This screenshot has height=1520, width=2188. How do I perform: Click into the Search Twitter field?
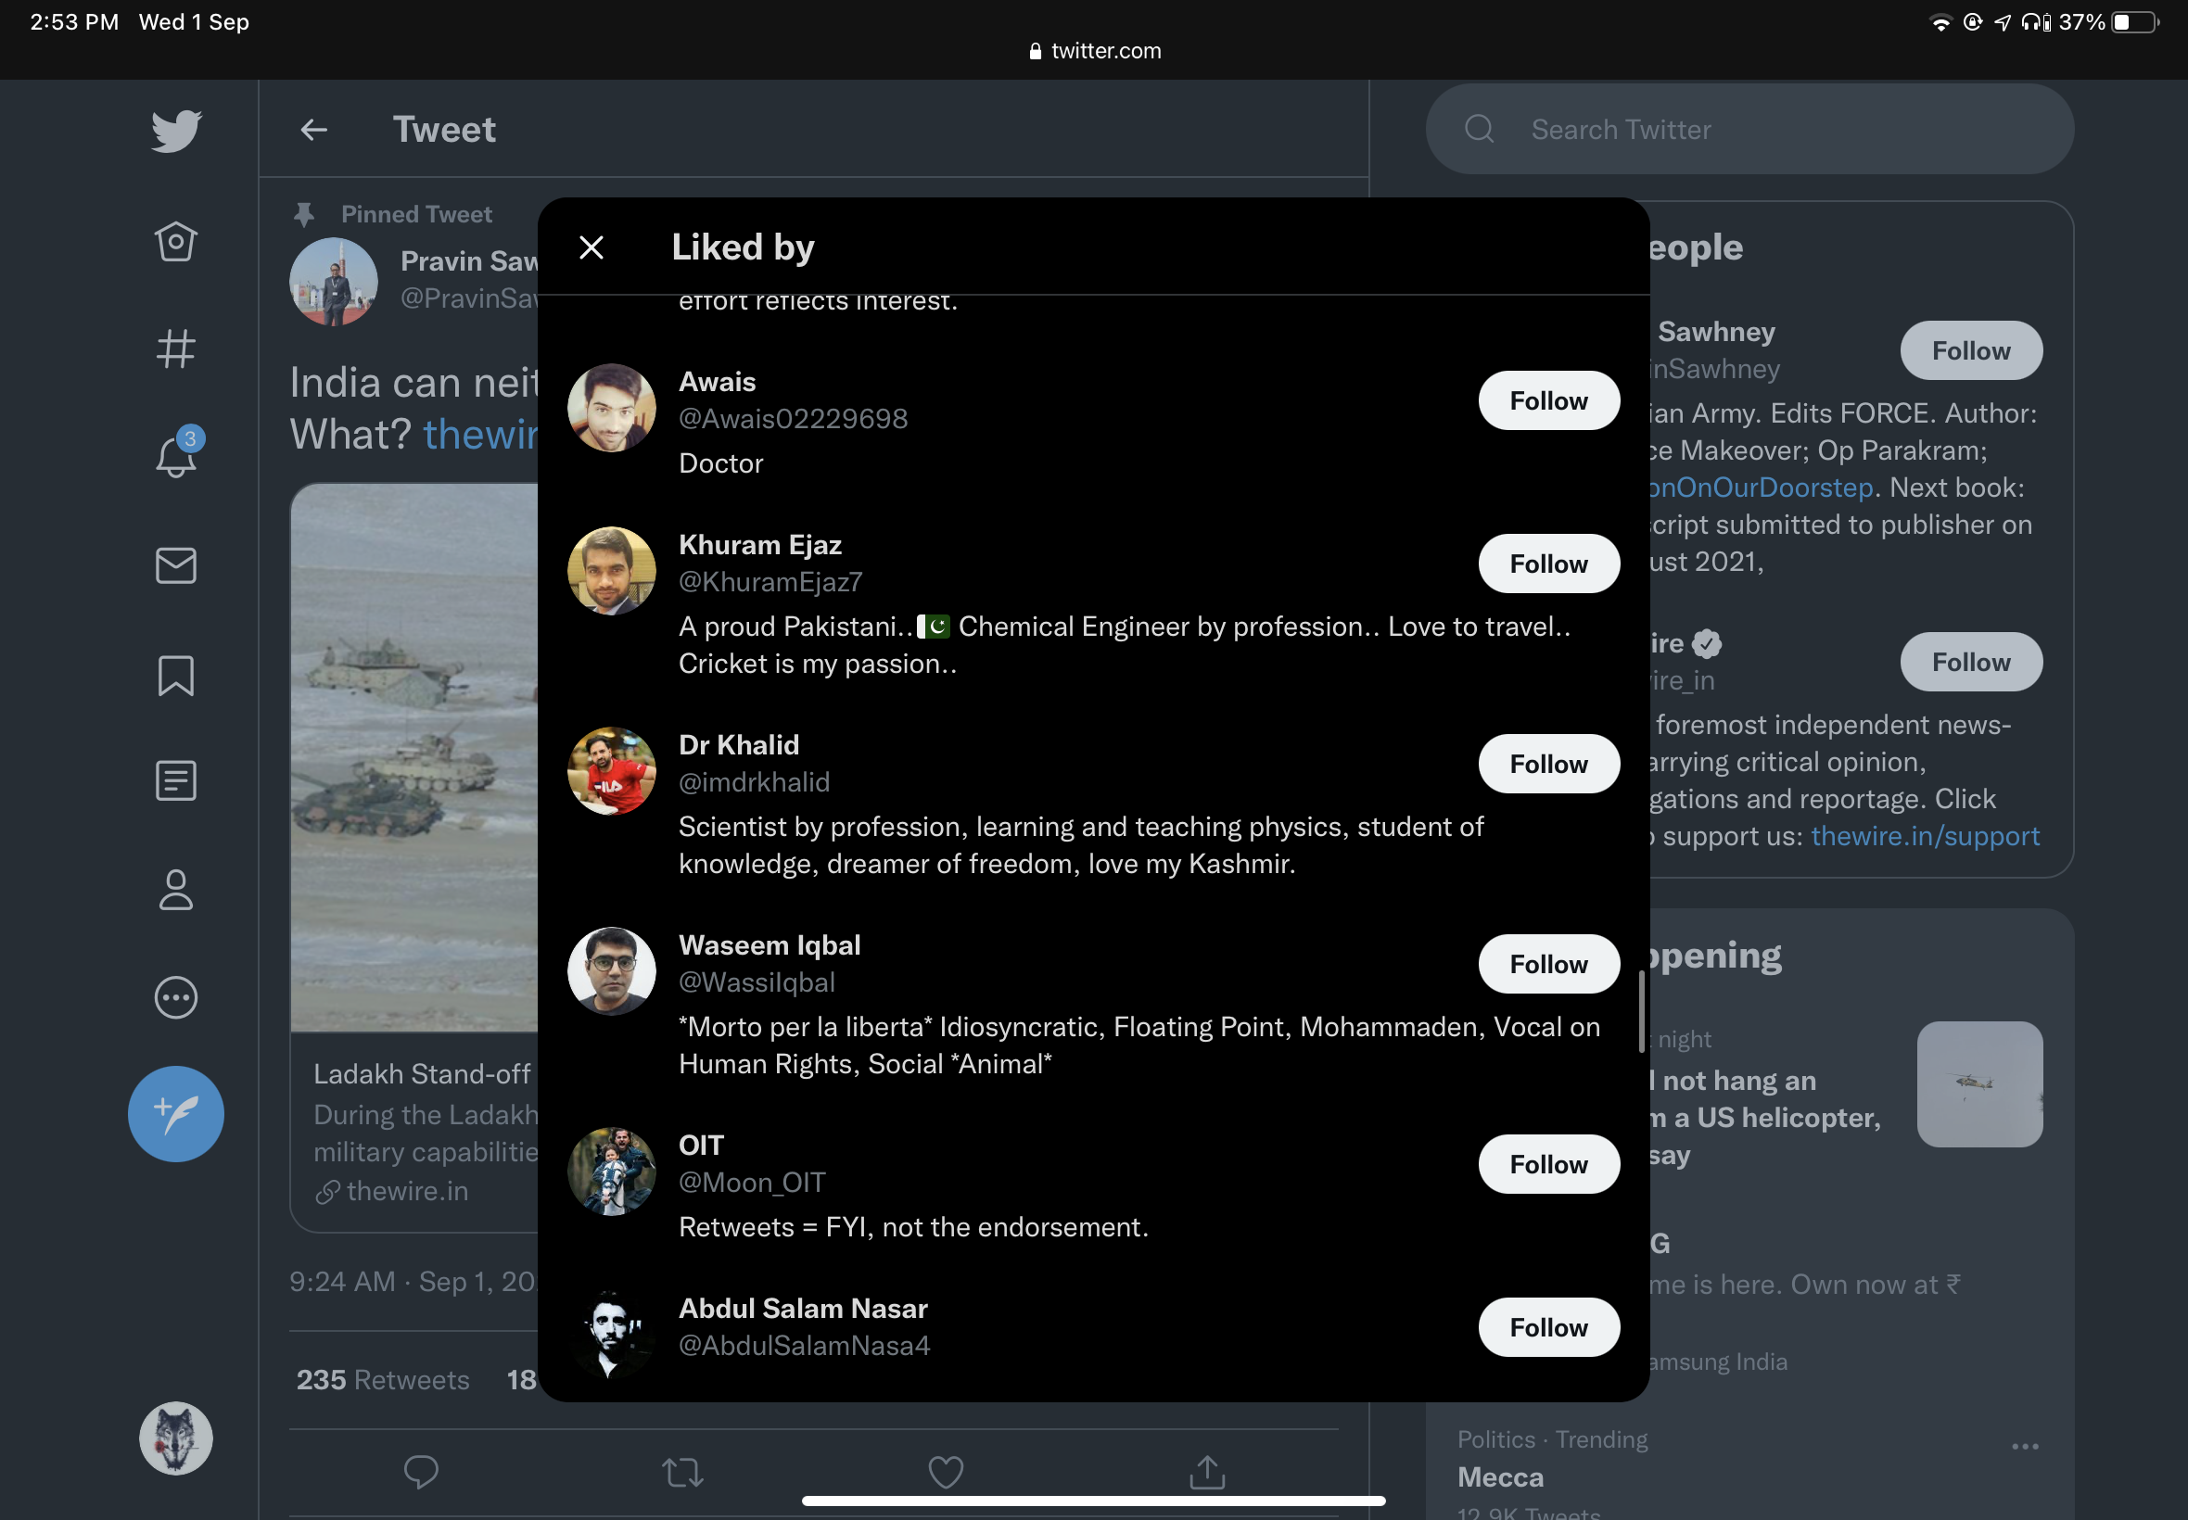[1749, 129]
